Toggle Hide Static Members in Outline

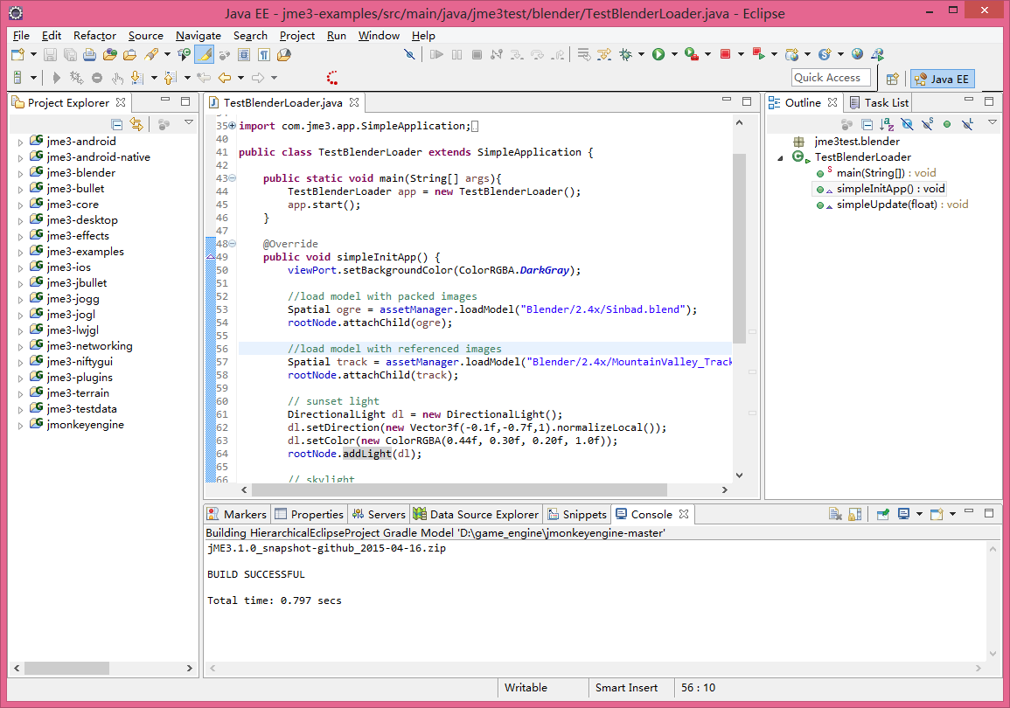tap(928, 124)
